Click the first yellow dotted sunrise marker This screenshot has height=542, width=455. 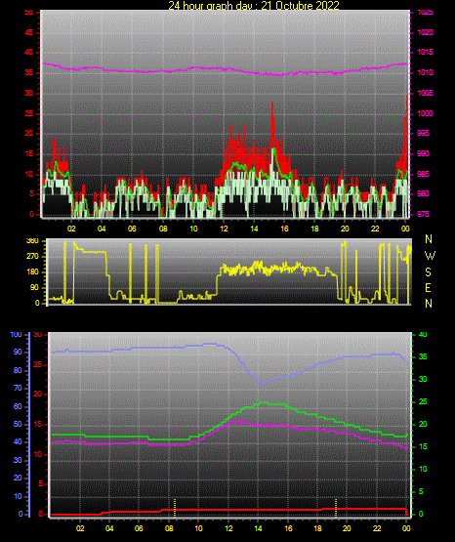click(175, 508)
